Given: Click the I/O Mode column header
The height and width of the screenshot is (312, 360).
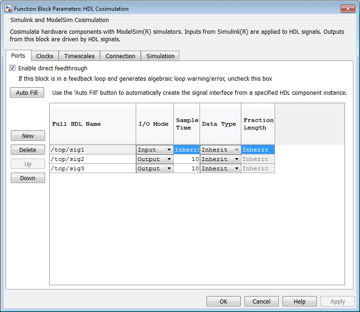Looking at the screenshot, I should [x=155, y=124].
